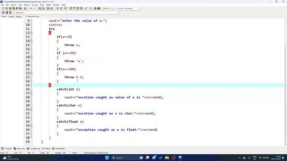The image size is (287, 161).
Task: Click the Debug checkmark toolbar icon
Action: click(x=86, y=8)
